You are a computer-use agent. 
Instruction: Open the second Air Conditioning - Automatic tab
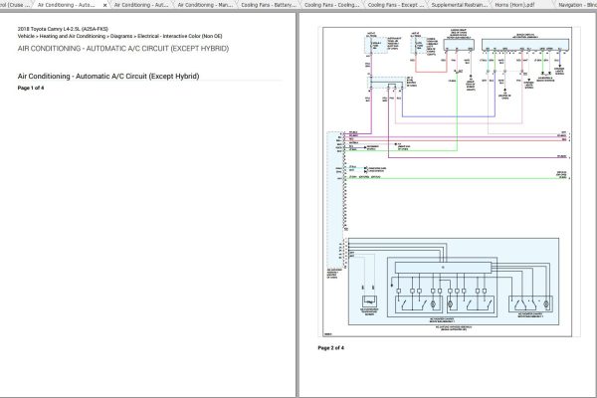pyautogui.click(x=141, y=5)
